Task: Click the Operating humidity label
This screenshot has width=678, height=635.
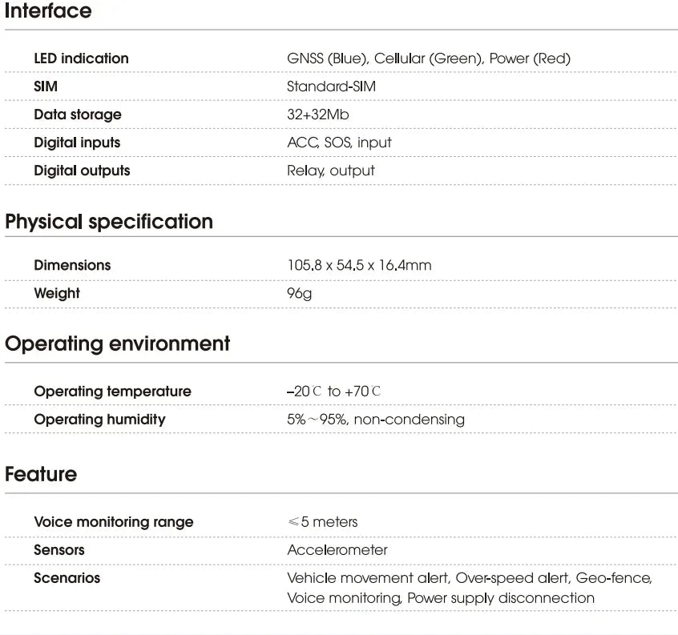Action: pos(99,420)
